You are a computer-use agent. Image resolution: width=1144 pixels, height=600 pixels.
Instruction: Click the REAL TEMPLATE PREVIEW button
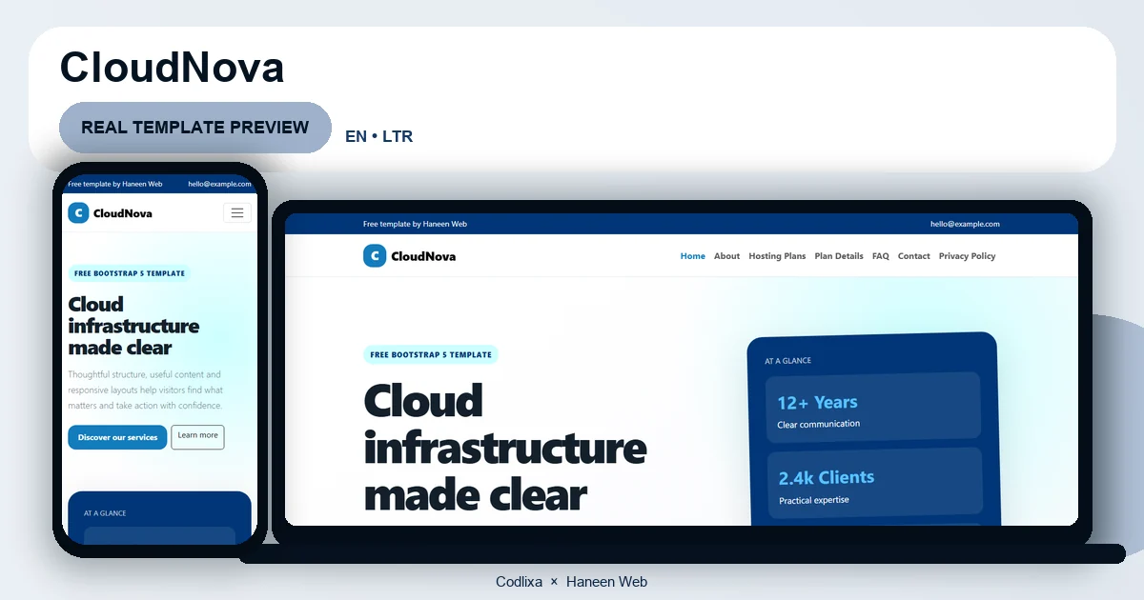pyautogui.click(x=195, y=128)
